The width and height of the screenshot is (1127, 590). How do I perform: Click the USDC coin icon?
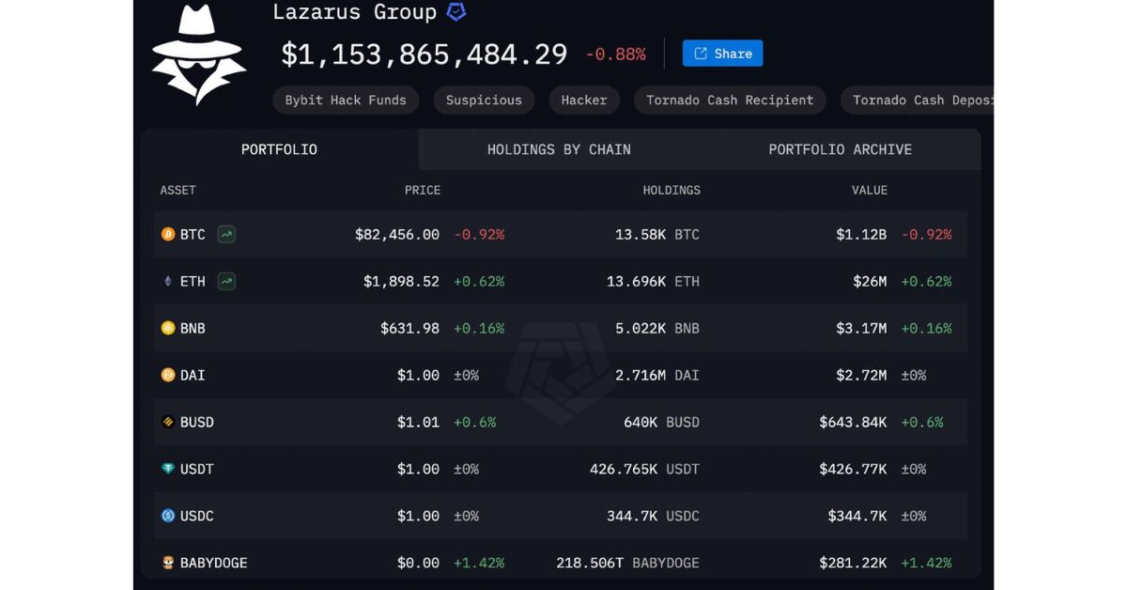point(168,516)
